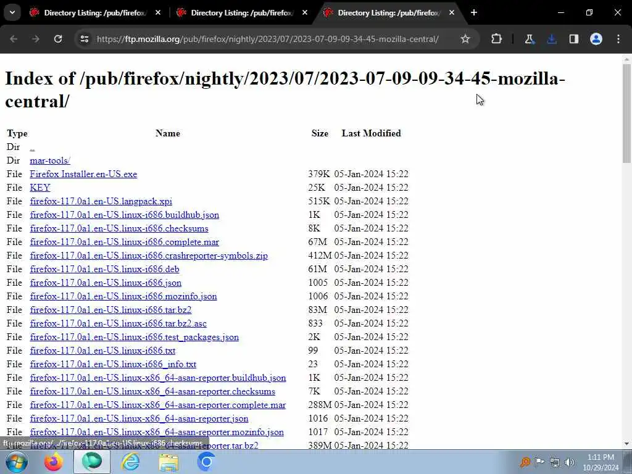The image size is (632, 474).
Task: Close the active third tab
Action: pos(452,13)
